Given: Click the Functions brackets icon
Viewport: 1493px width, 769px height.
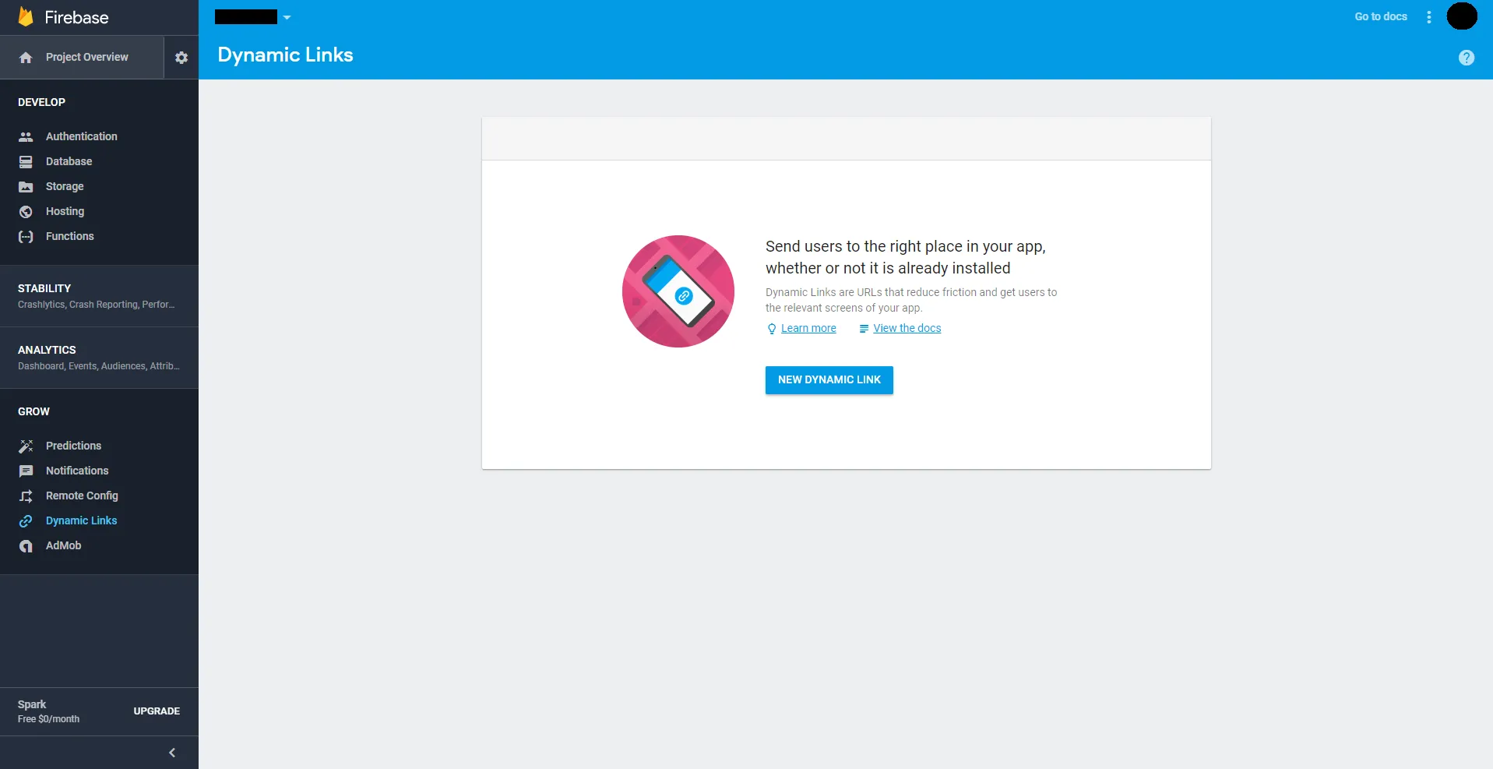Looking at the screenshot, I should [x=26, y=236].
